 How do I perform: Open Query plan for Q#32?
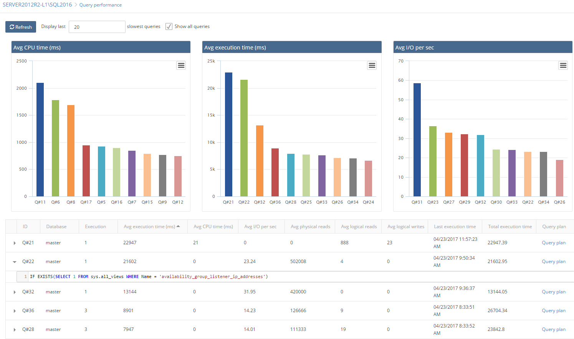coord(554,291)
